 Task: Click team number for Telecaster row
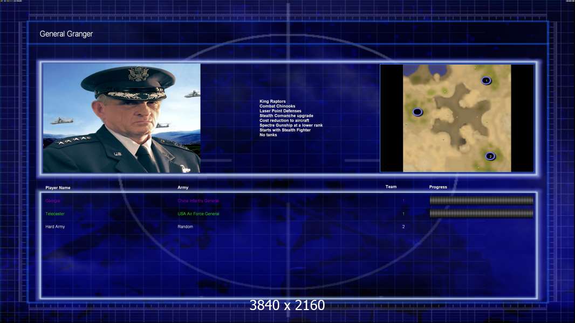[x=403, y=214]
